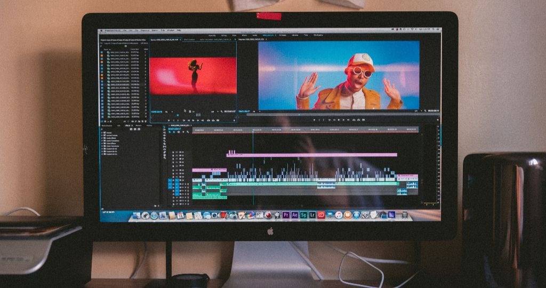Click the timeline's blue playhead timecode

pyautogui.click(x=174, y=129)
